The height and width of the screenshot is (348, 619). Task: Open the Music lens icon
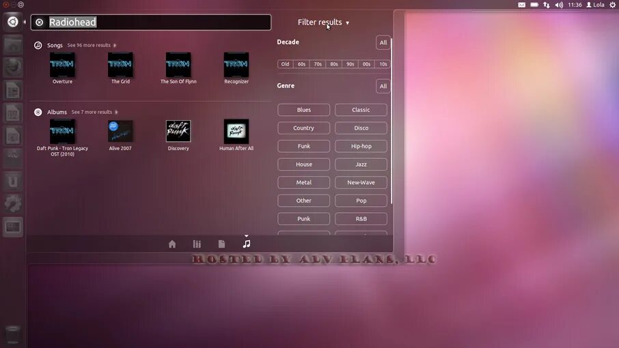[x=247, y=244]
